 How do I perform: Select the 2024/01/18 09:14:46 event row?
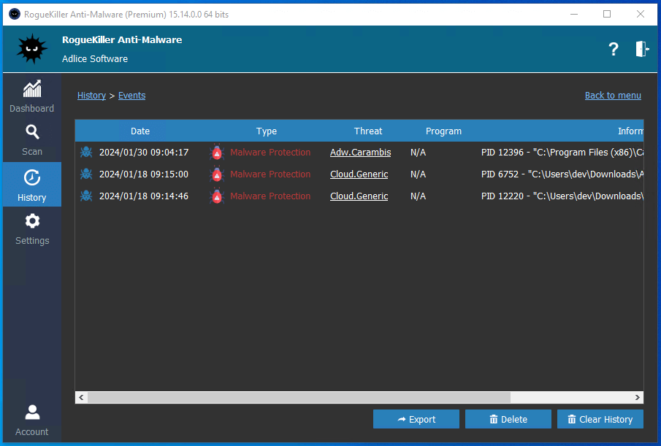143,196
